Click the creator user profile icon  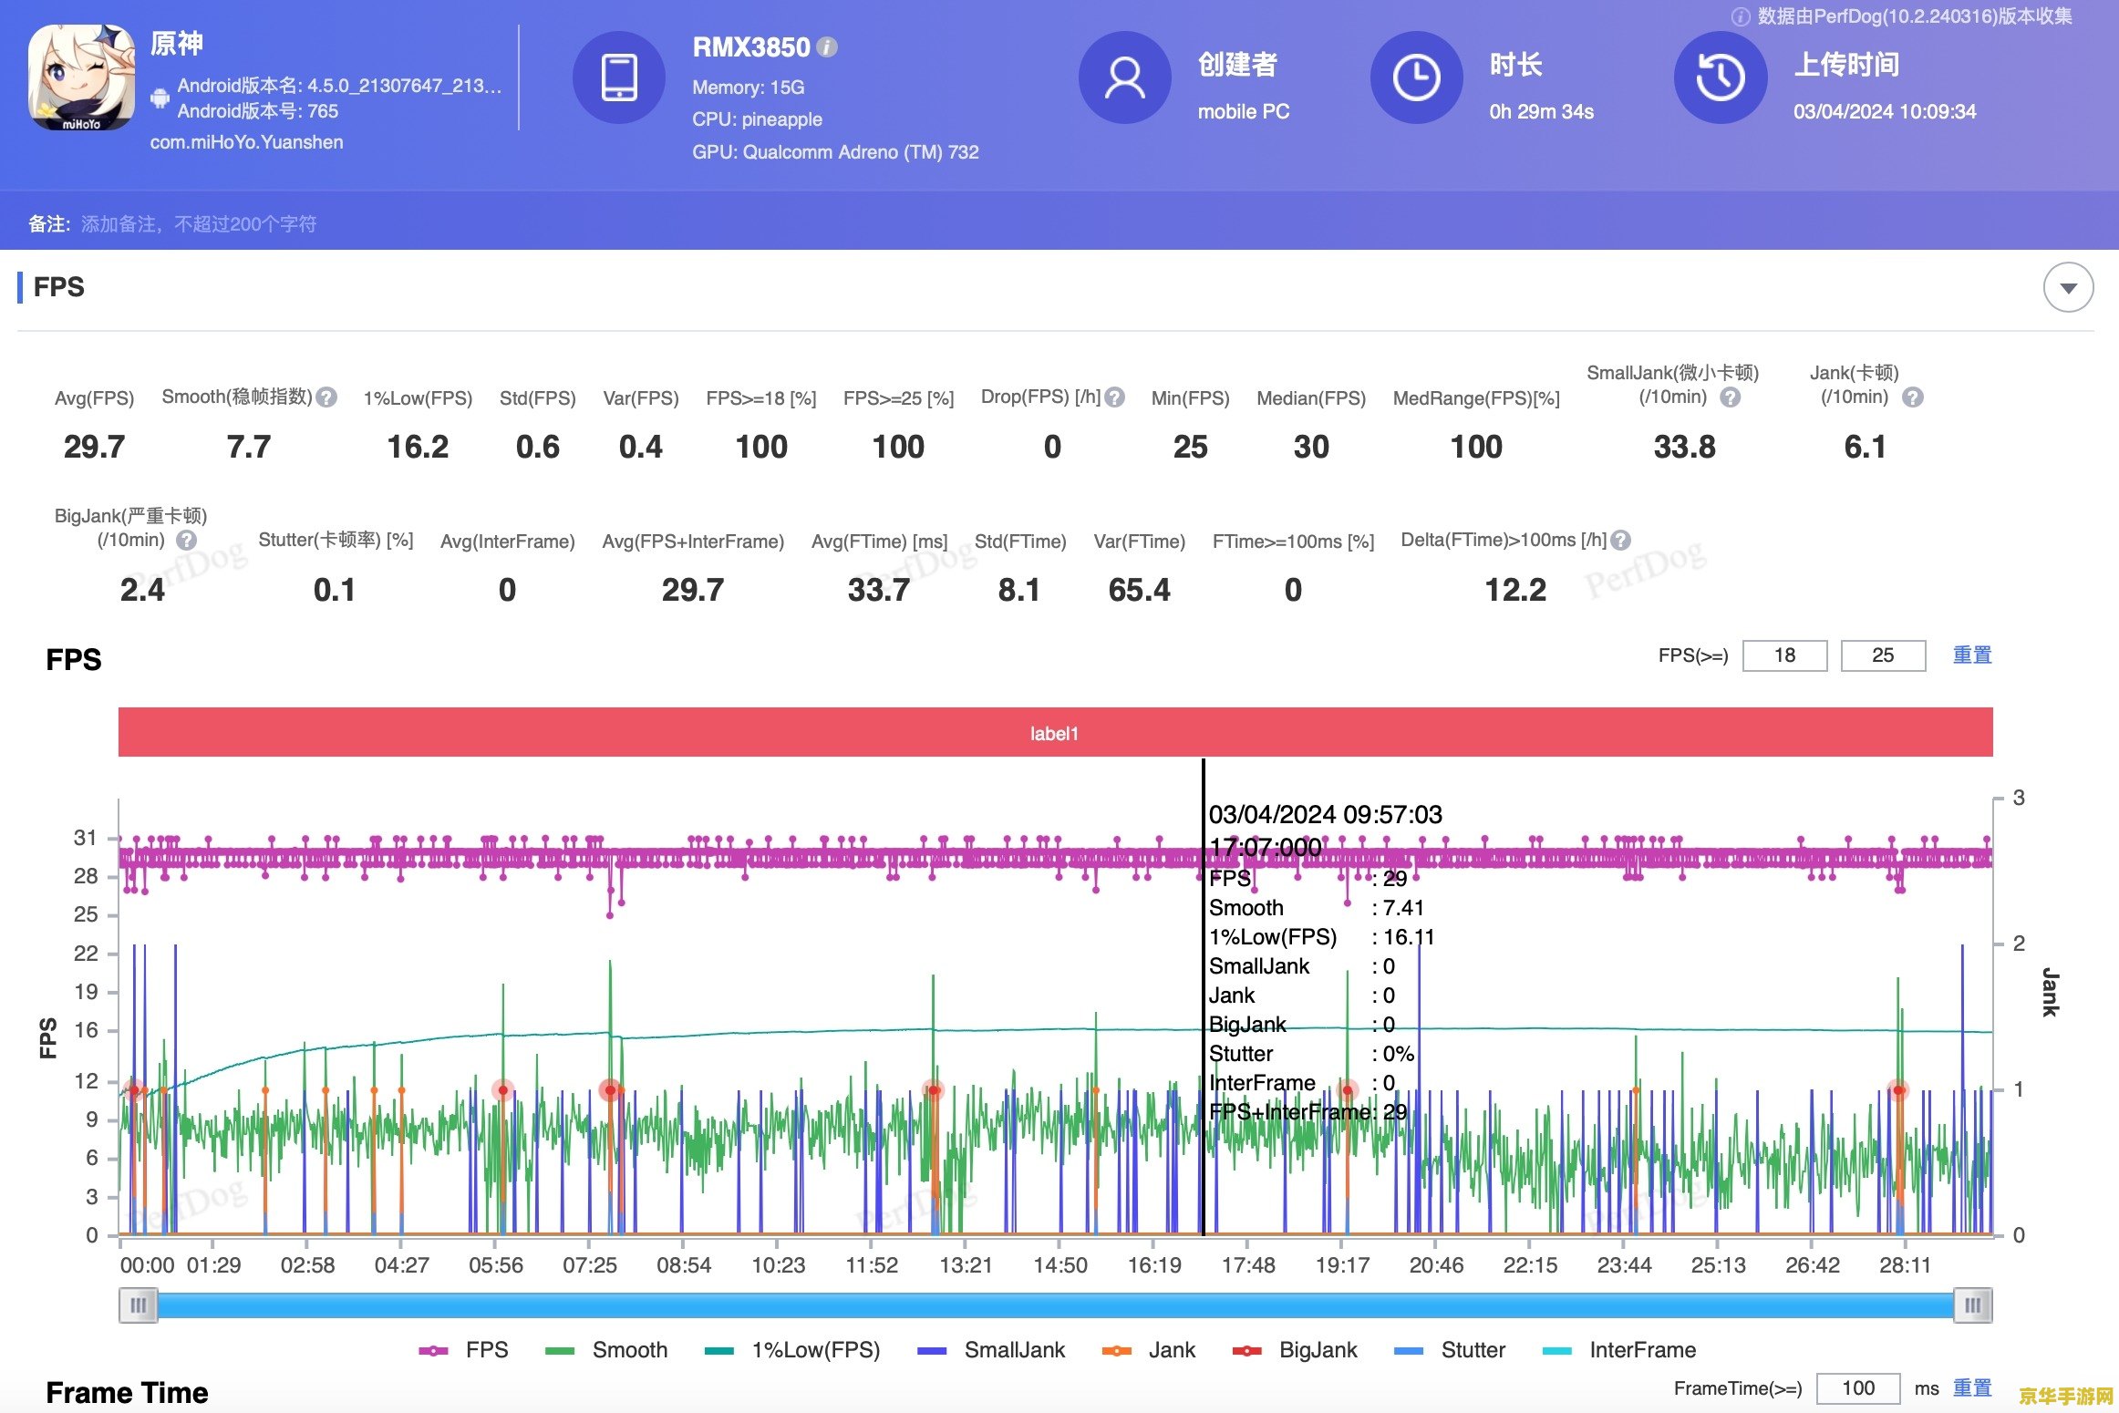coord(1125,77)
